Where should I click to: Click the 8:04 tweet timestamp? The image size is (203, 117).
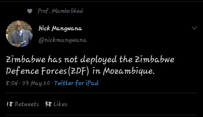point(12,83)
